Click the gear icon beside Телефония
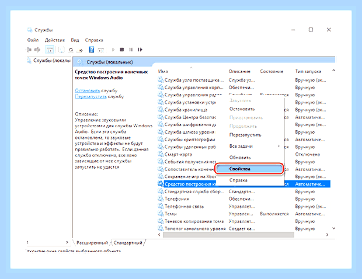Image resolution: width=362 pixels, height=279 pixels. coord(161,198)
